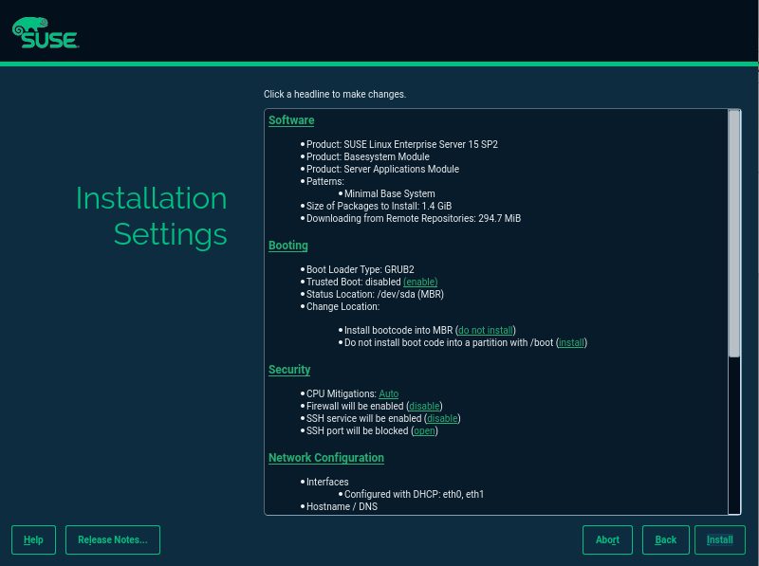The height and width of the screenshot is (566, 759).
Task: Click 'Status Location: /dev/sda (MBR)' line
Action: tap(375, 294)
